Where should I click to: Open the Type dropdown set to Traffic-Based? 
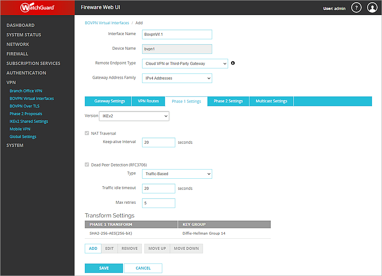coord(177,174)
